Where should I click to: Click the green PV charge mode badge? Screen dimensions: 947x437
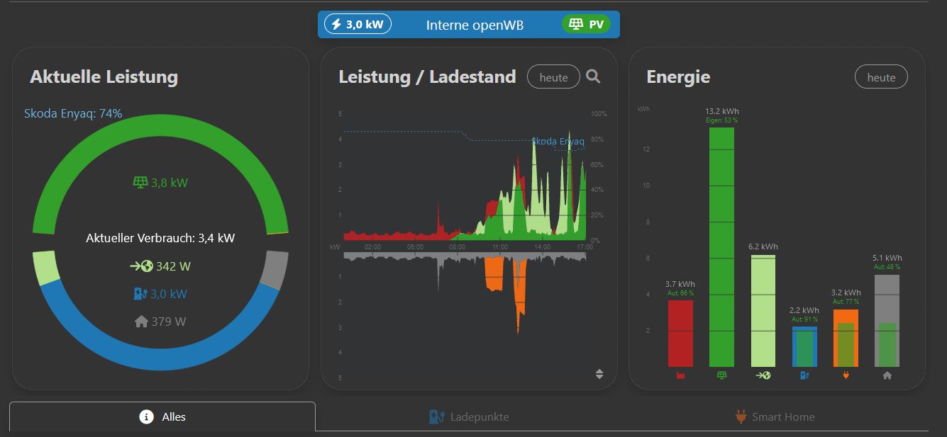tap(587, 25)
